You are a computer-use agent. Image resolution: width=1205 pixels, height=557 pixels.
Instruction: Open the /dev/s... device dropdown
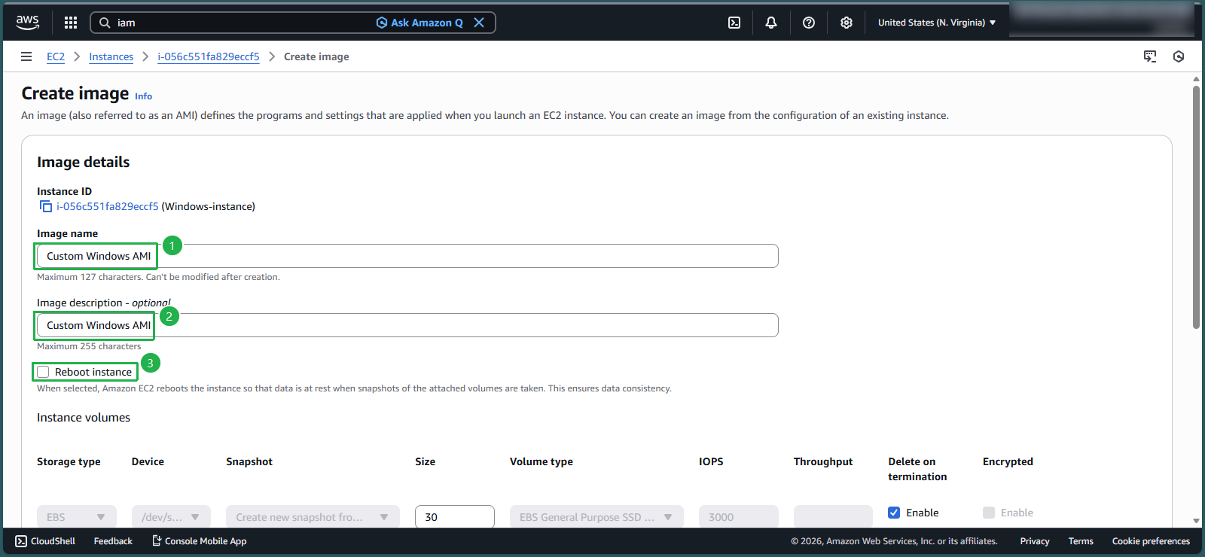[x=171, y=517]
